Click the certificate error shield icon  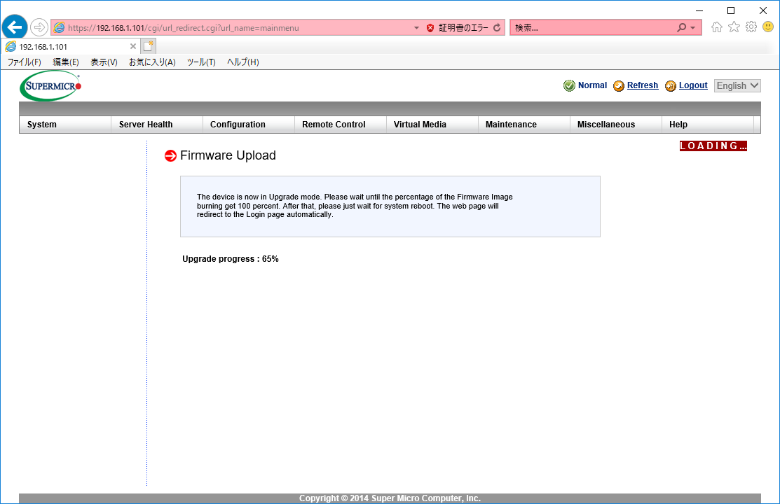tap(430, 28)
